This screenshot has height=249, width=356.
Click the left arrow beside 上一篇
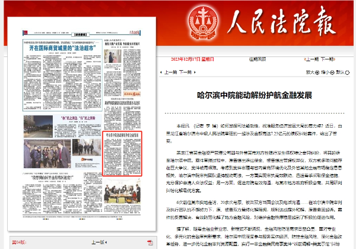(x=162, y=72)
